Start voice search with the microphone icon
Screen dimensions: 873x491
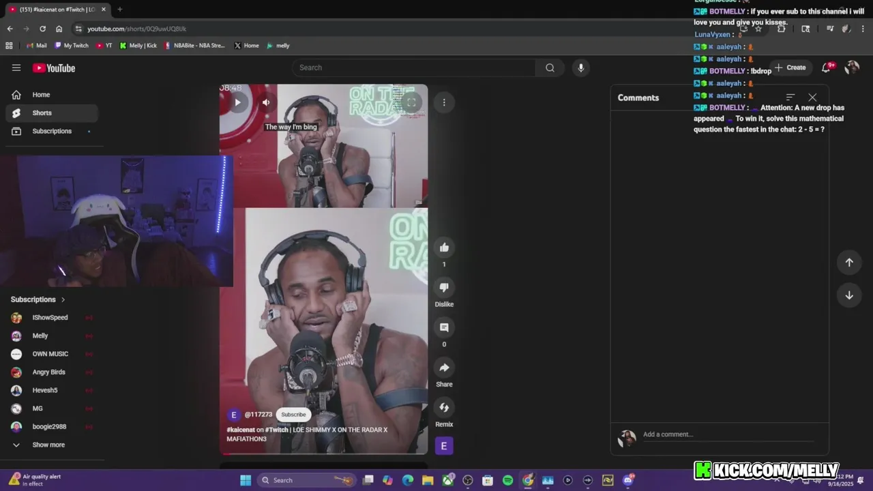[x=581, y=68]
